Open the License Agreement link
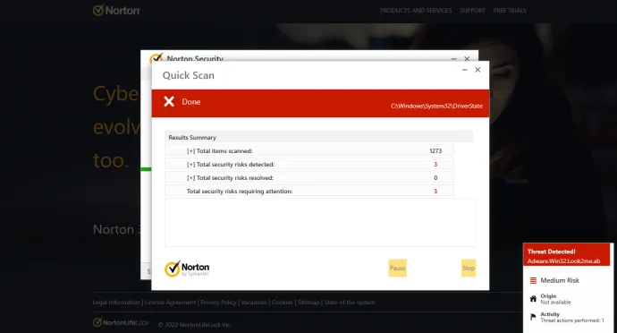The image size is (617, 333). 170,303
